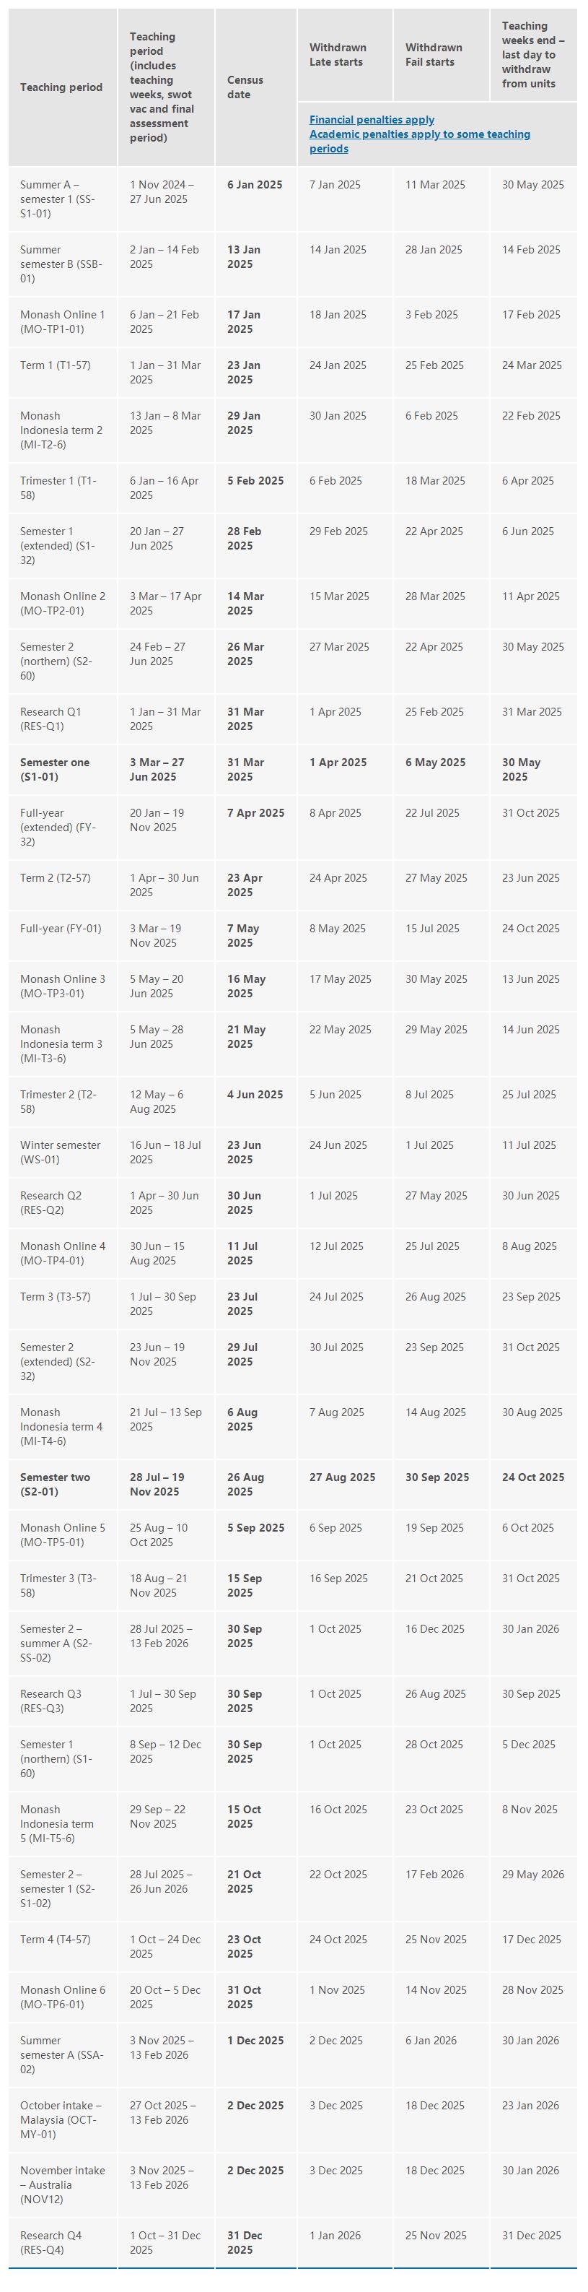This screenshot has height=2292, width=588.
Task: Click the Research Q4 (RES-Q4) row label
Action: [x=50, y=2243]
